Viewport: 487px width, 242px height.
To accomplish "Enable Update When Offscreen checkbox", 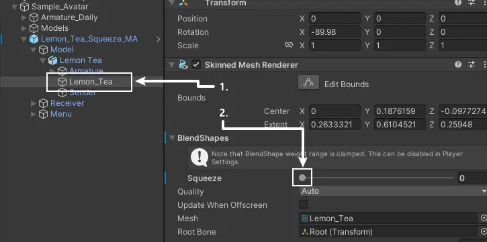I will pos(304,204).
